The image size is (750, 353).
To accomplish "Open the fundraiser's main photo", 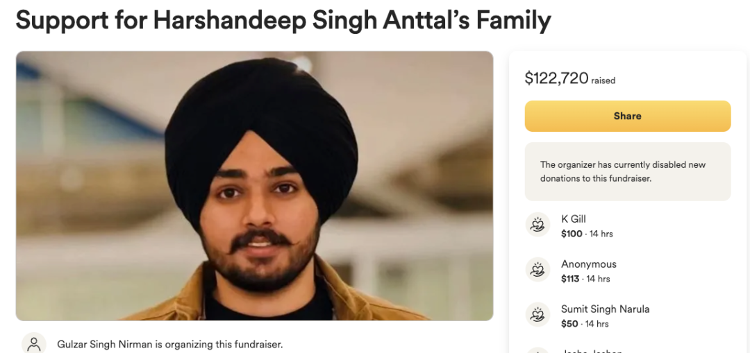I will coord(254,186).
